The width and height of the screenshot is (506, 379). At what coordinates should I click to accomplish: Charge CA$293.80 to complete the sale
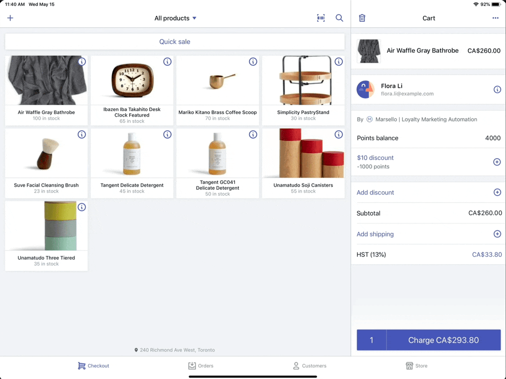pyautogui.click(x=443, y=340)
